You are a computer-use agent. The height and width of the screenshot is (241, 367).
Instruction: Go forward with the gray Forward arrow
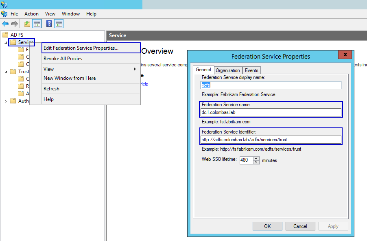(x=15, y=24)
